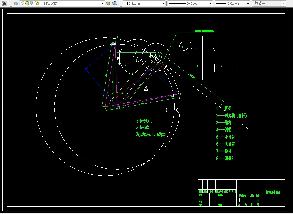Click Make Object's Layer Current icon
The width and height of the screenshot is (293, 214).
click(108, 3)
